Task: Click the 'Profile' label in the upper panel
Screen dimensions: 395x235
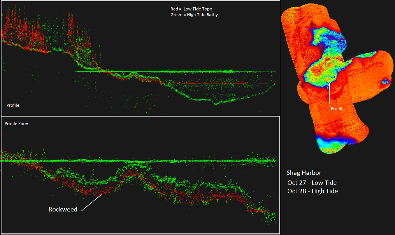Action: click(13, 105)
